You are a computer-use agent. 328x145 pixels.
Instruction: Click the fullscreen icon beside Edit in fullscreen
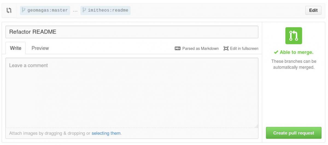click(226, 48)
